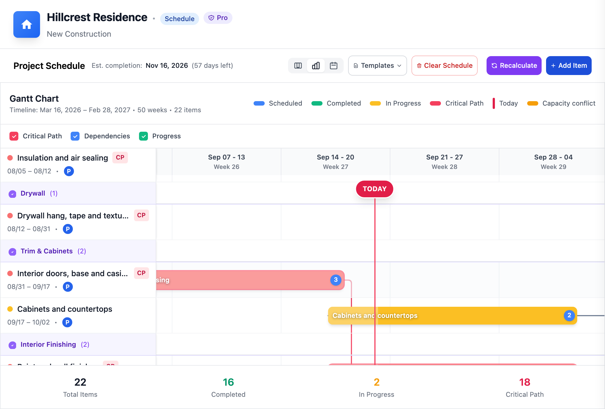Switch to the columns board view icon
The height and width of the screenshot is (409, 605).
tap(298, 66)
